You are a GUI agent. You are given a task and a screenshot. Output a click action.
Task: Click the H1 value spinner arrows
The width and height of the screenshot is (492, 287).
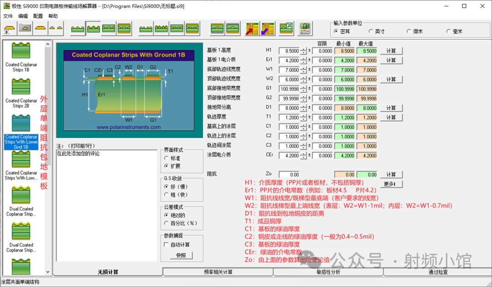point(304,51)
